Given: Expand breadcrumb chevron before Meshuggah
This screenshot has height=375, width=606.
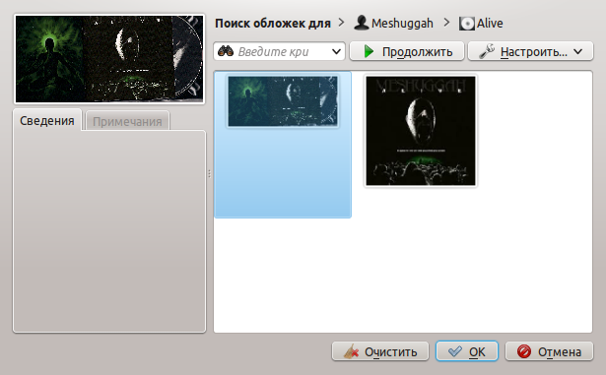Looking at the screenshot, I should (341, 23).
